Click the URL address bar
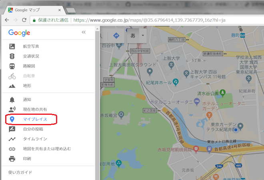 [x=146, y=20]
